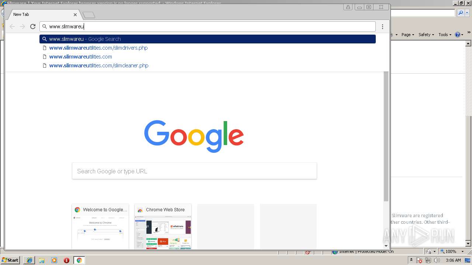Open Chrome's three-dot menu

[382, 26]
